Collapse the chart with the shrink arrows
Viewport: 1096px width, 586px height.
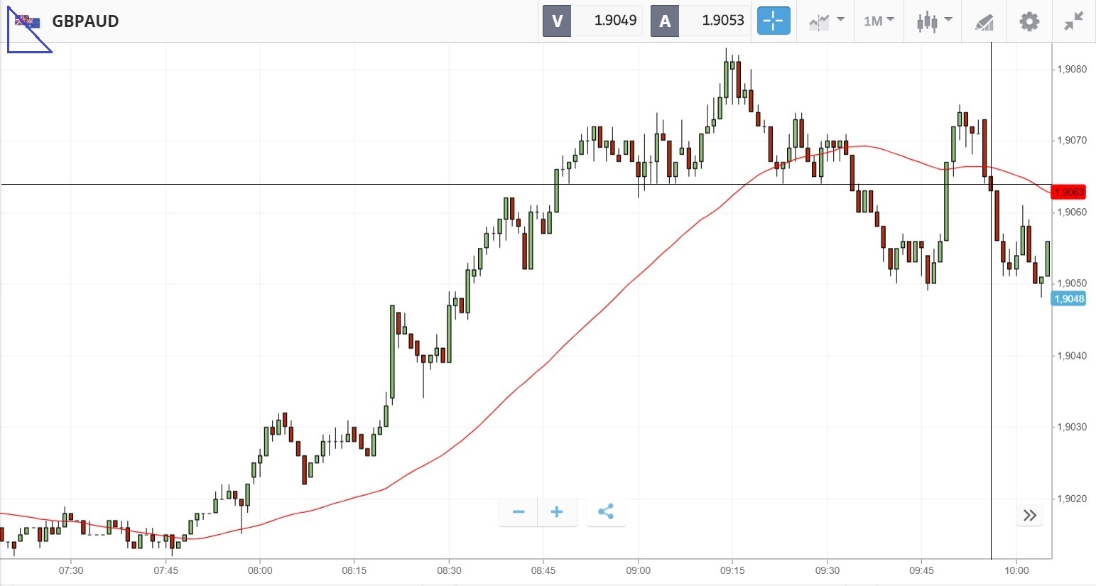point(1073,21)
